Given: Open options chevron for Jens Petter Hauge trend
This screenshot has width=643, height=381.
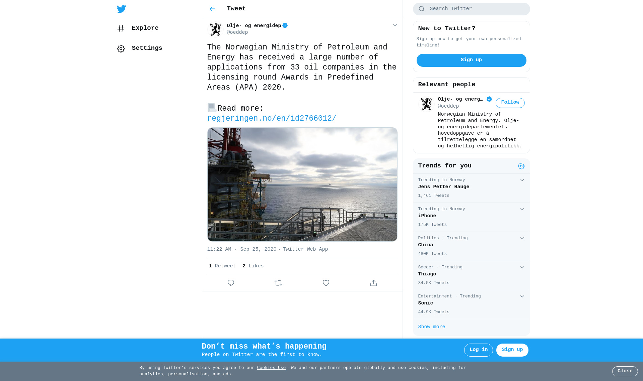Looking at the screenshot, I should (522, 180).
